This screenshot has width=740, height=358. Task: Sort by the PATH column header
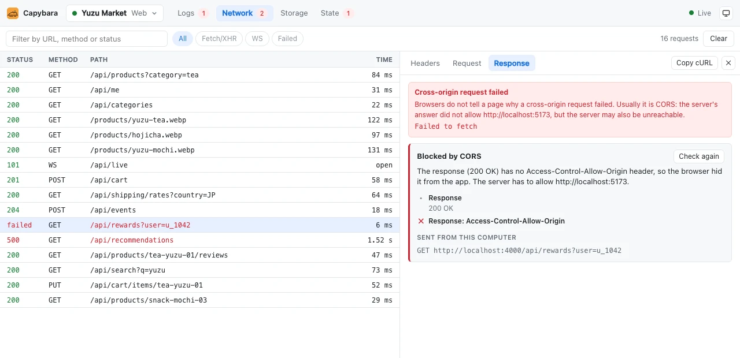[99, 59]
